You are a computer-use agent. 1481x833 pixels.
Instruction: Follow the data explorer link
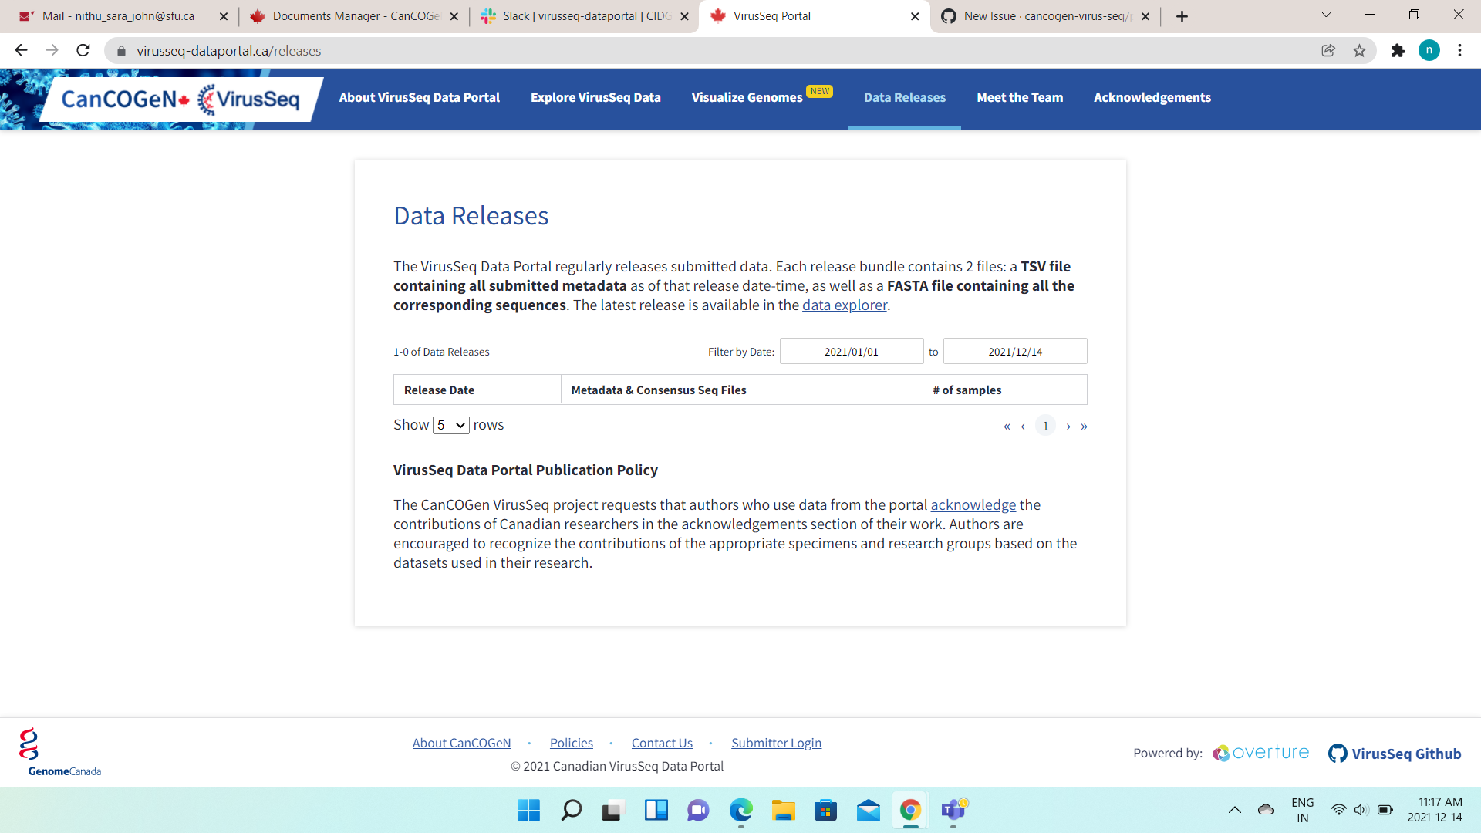845,305
